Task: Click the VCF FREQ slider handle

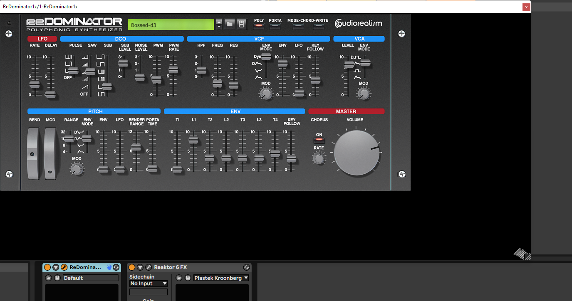Action: tap(218, 84)
